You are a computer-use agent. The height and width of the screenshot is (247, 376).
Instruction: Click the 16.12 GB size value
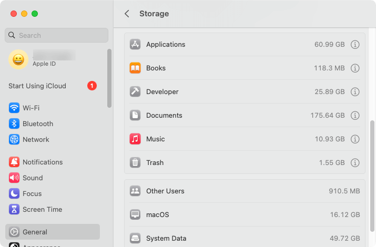345,214
